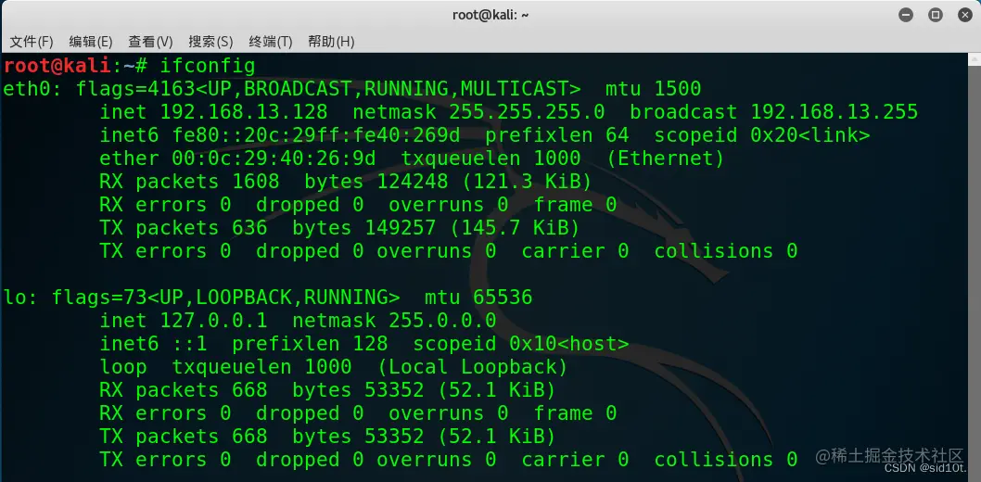Open the 终端(T) menu
Image resolution: width=981 pixels, height=482 pixels.
[x=270, y=42]
